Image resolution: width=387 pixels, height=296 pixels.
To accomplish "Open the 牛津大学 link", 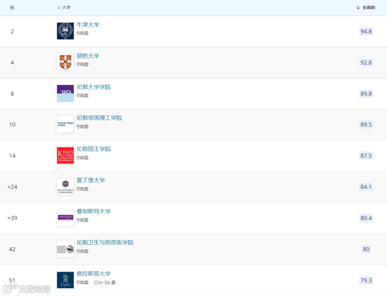I will (x=88, y=25).
